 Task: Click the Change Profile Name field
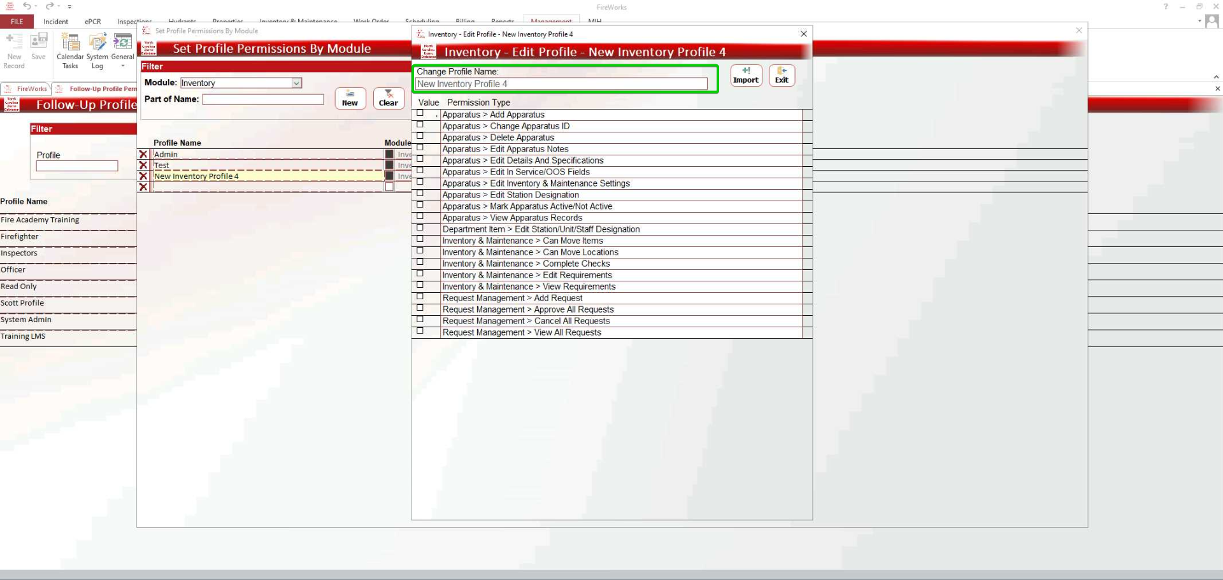coord(561,84)
